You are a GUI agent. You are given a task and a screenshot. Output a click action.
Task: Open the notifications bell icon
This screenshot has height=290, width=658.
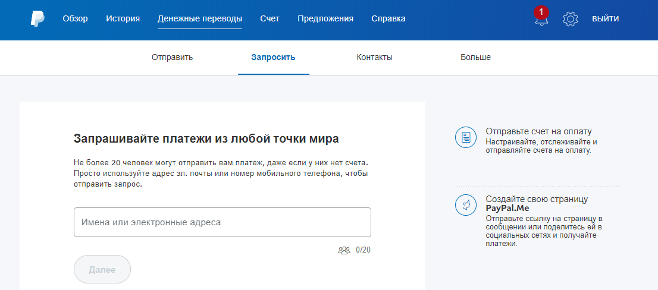(x=541, y=20)
